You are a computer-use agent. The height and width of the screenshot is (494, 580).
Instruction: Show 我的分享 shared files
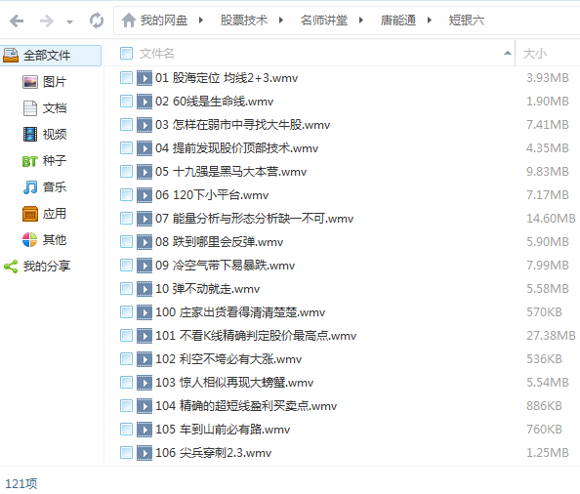click(37, 267)
